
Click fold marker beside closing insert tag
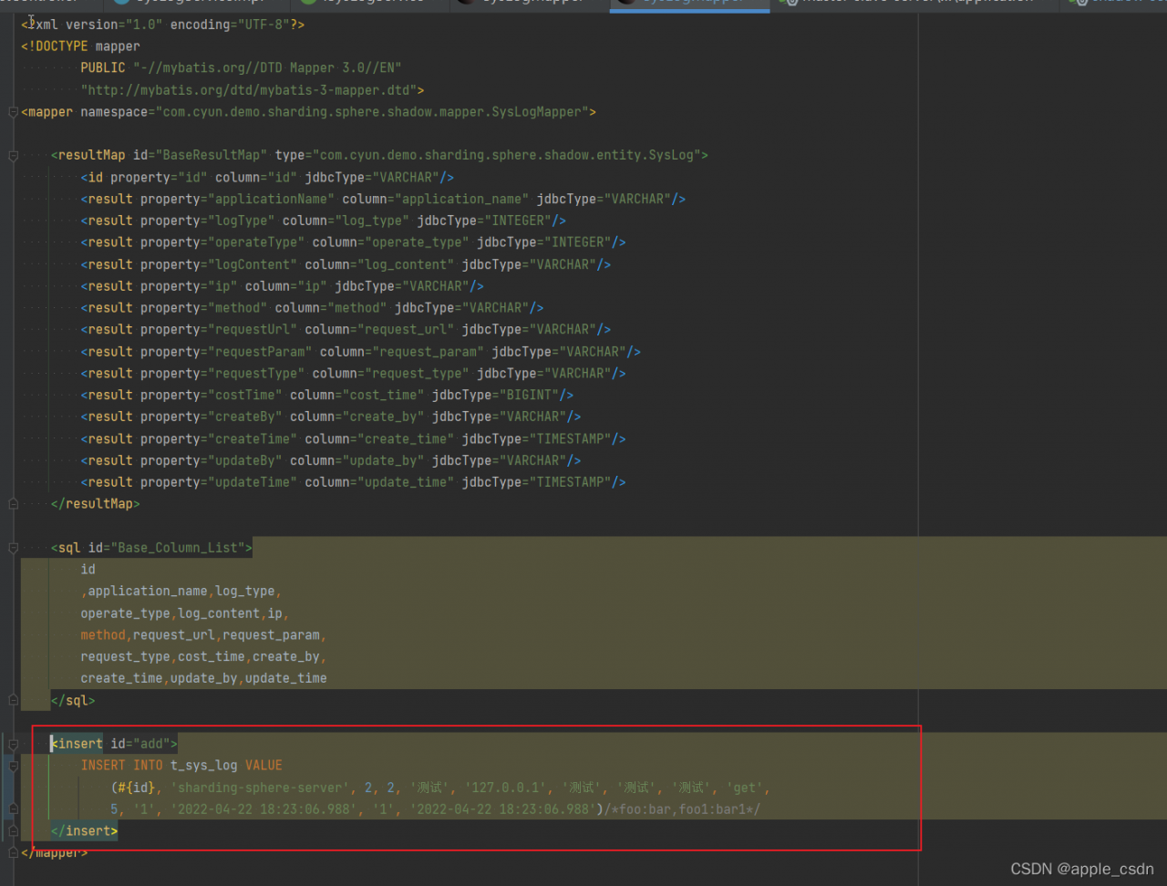(x=13, y=831)
